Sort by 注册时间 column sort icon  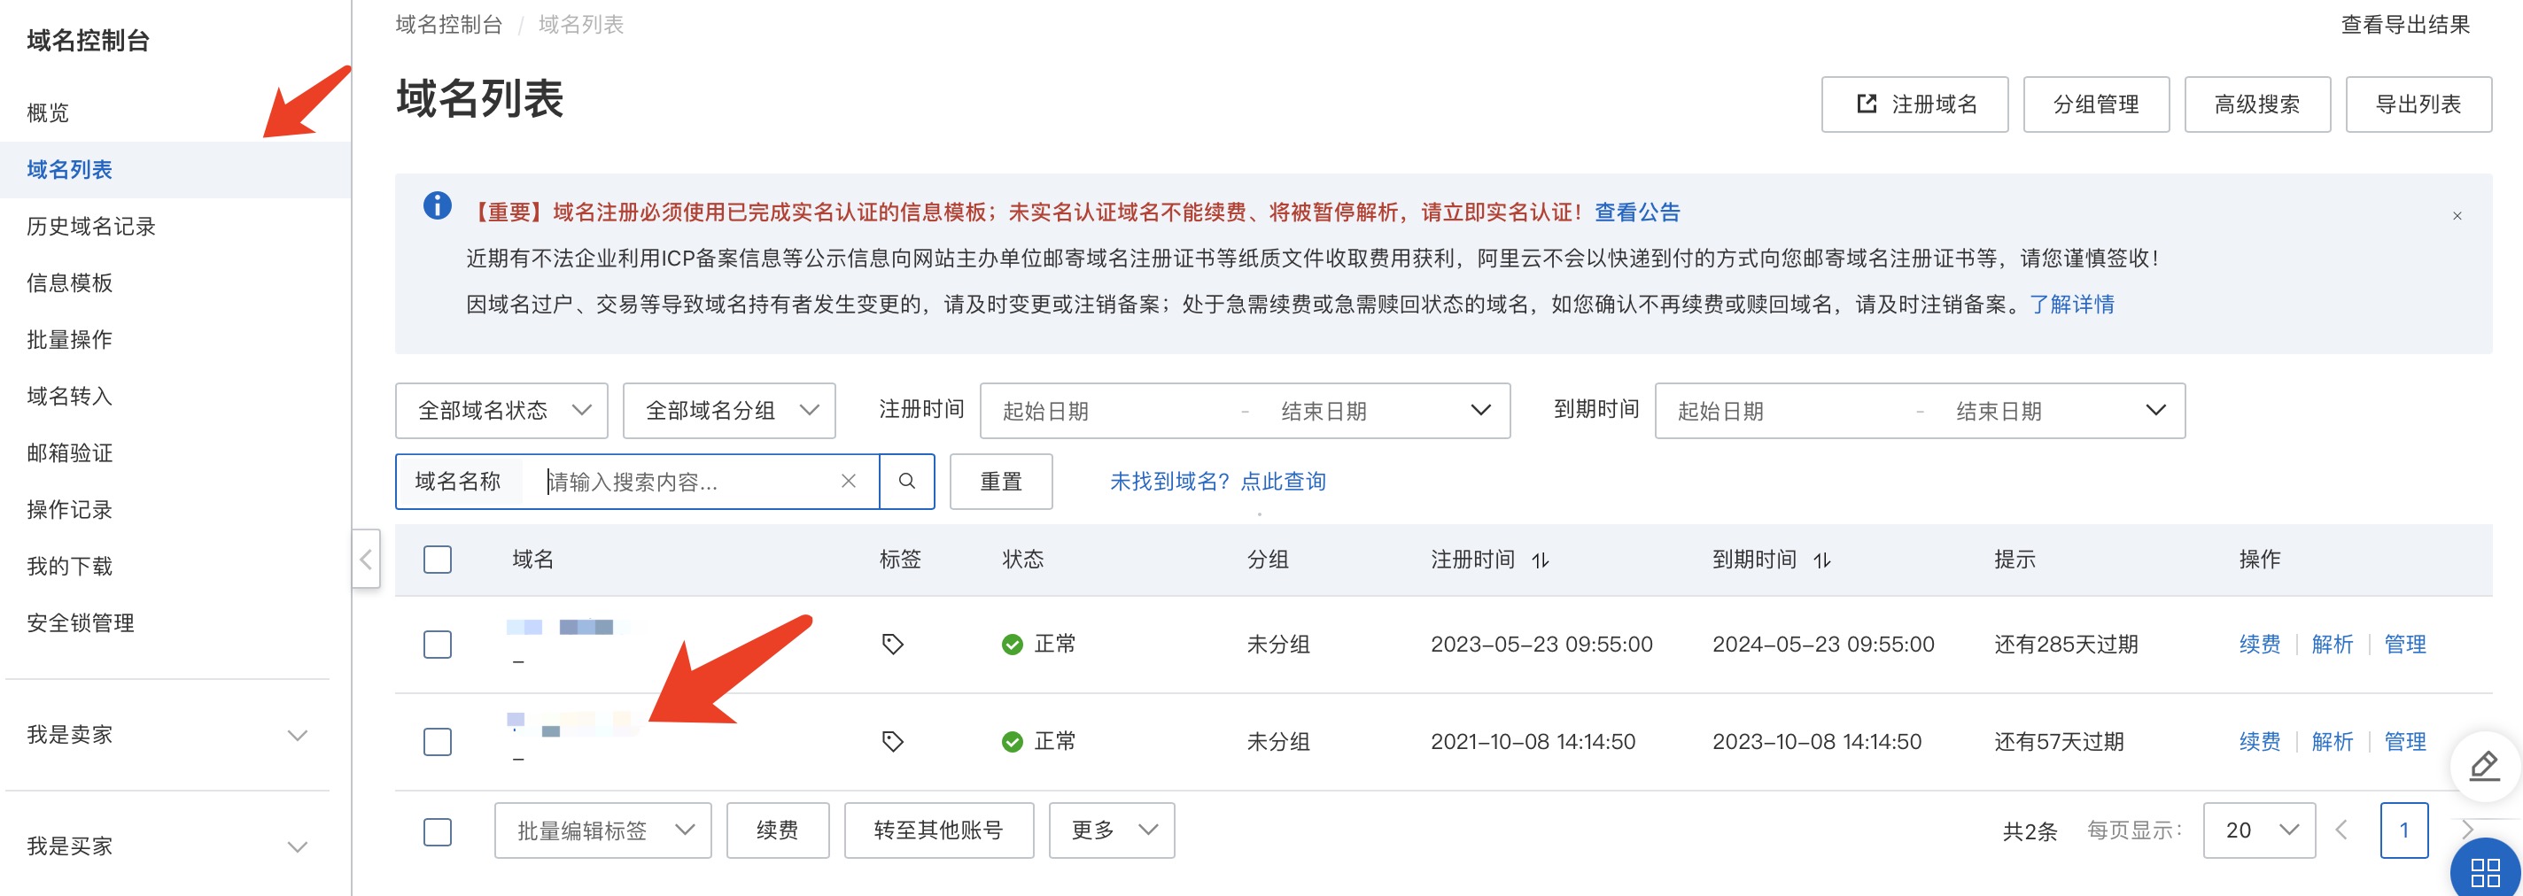tap(1541, 560)
